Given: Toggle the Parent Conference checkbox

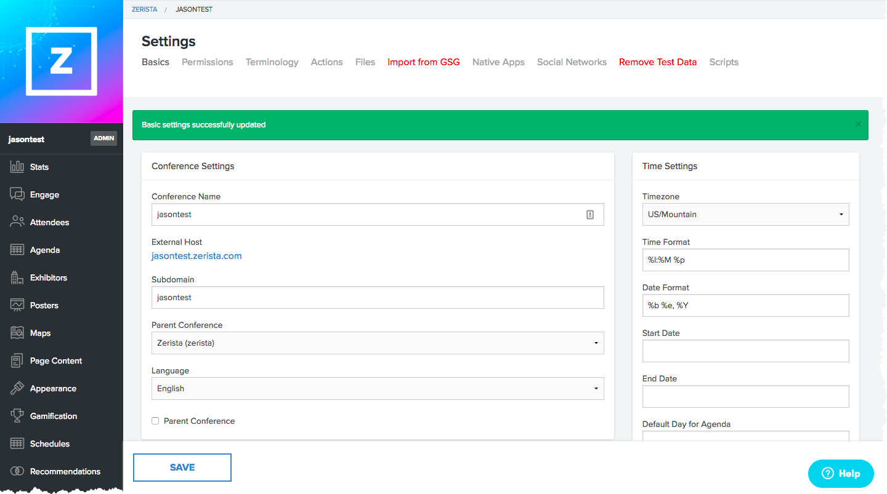Looking at the screenshot, I should click(x=155, y=421).
